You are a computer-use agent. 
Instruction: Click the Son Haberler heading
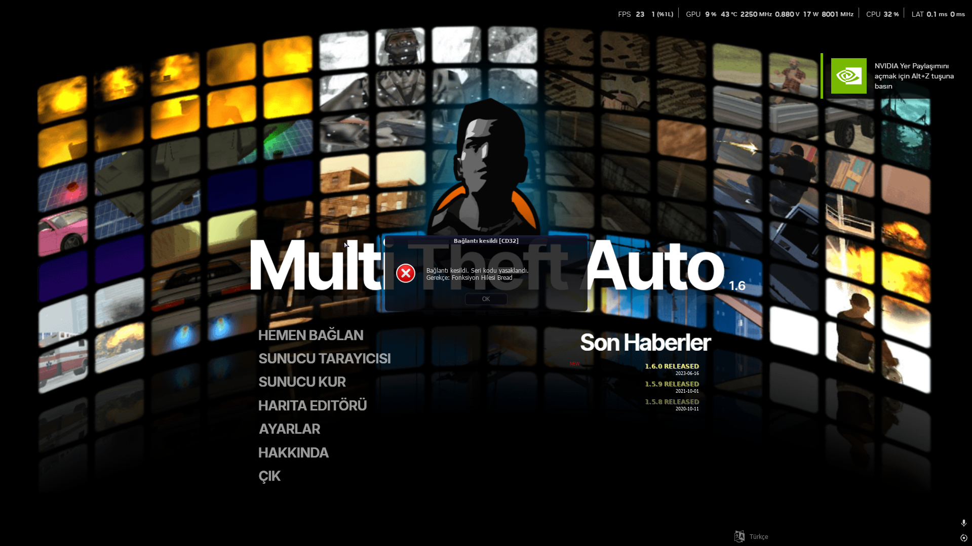click(x=645, y=343)
